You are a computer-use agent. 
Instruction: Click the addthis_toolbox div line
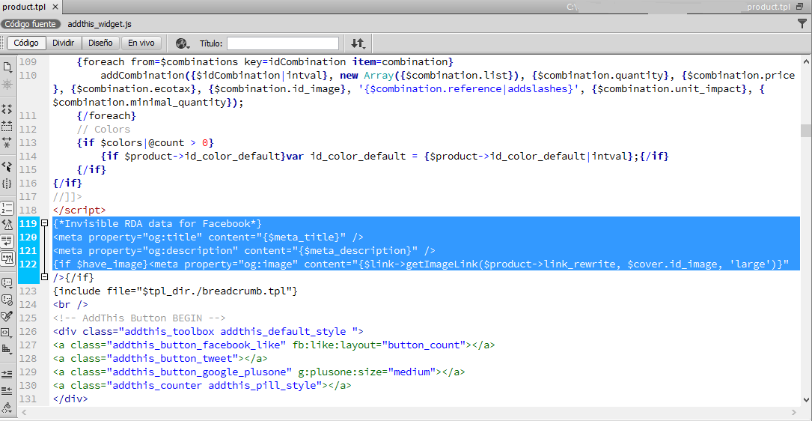pos(208,331)
